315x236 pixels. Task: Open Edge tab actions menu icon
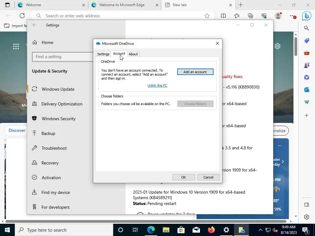7,5
